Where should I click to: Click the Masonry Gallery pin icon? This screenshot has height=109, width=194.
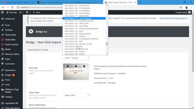(x=2, y=54)
